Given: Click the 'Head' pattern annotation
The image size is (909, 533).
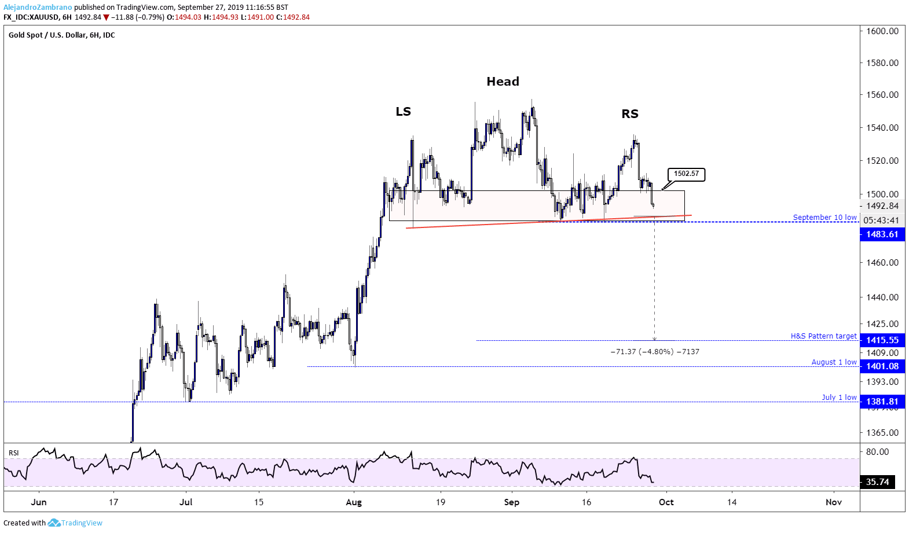Looking at the screenshot, I should (503, 82).
